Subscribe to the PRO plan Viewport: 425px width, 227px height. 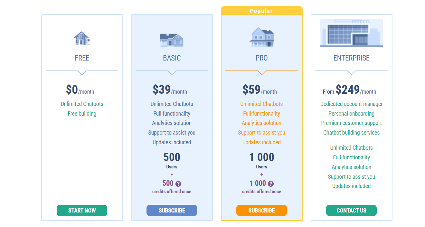pos(261,211)
